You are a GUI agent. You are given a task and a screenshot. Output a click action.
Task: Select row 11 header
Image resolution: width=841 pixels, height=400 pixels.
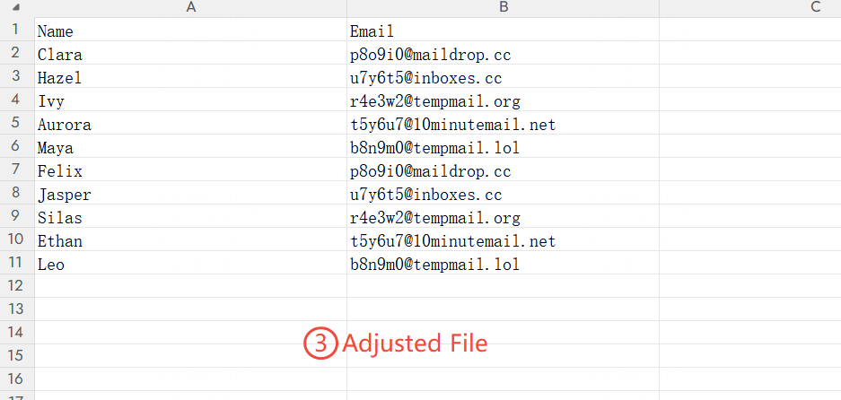17,262
